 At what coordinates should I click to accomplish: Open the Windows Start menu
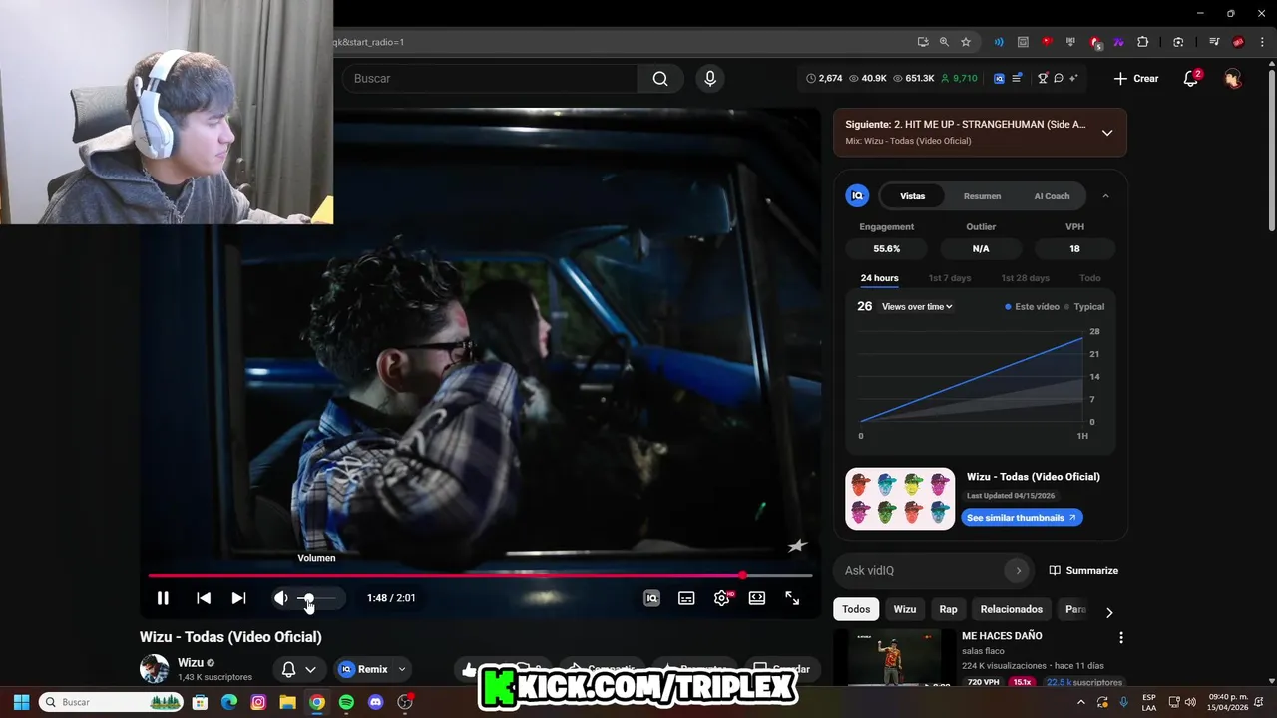point(21,702)
